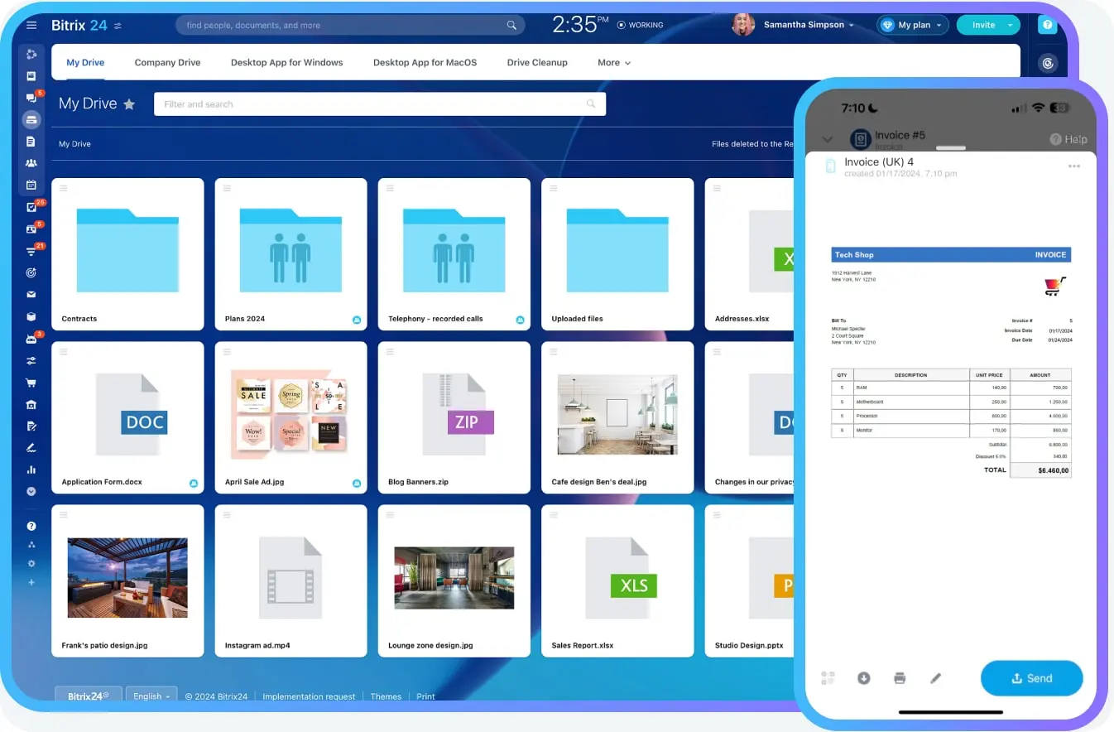
Task: Click the Implementation request footer link
Action: [x=309, y=696]
